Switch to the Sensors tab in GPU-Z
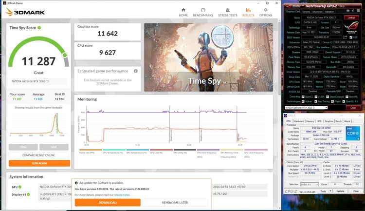The width and height of the screenshot is (365, 211). coord(306,12)
